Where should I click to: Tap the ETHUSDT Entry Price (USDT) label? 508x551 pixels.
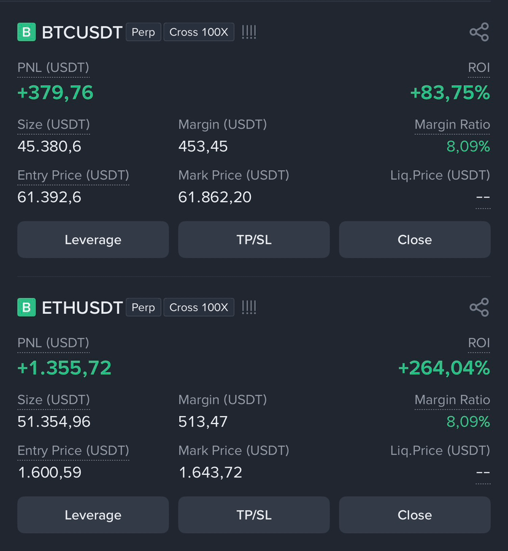(x=73, y=450)
